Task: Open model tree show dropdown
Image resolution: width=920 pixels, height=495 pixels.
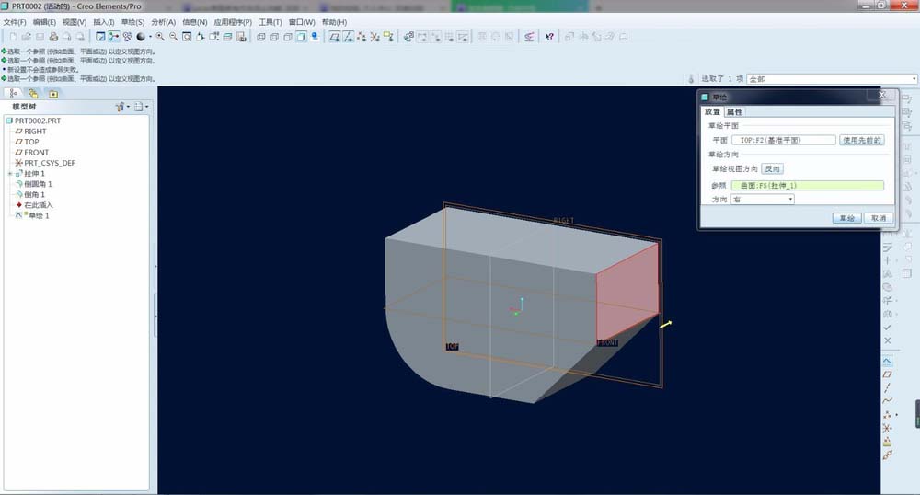Action: pyautogui.click(x=141, y=106)
